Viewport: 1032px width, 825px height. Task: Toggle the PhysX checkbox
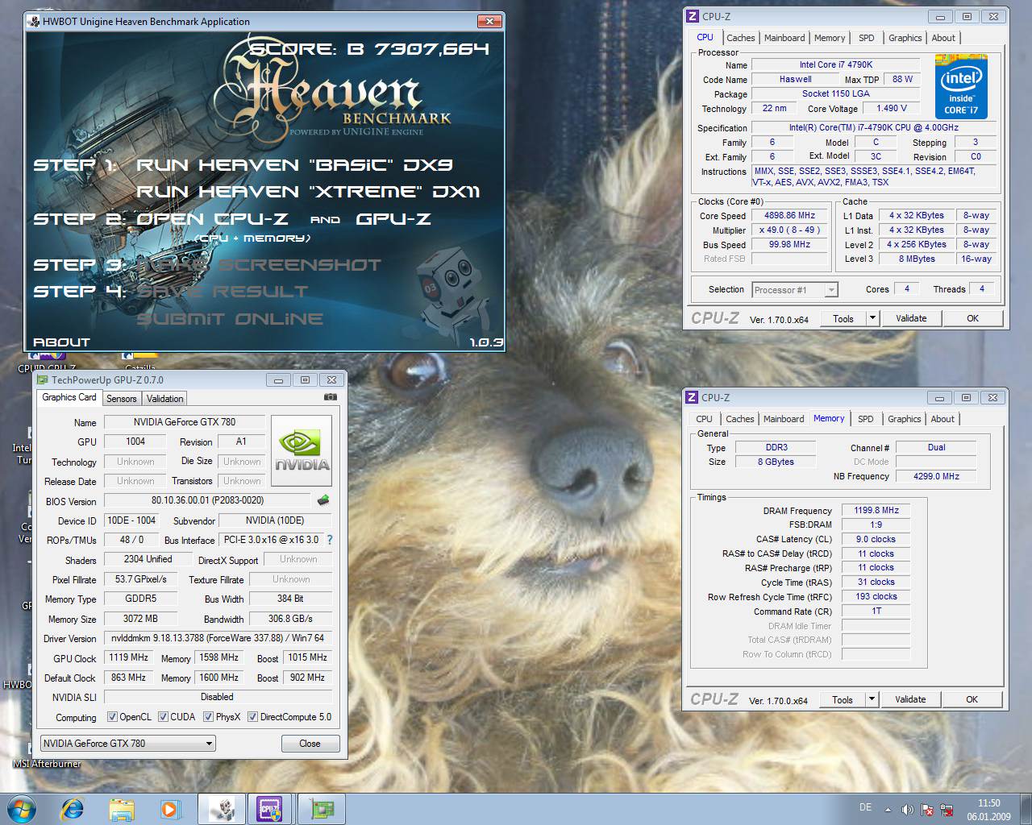pos(208,716)
